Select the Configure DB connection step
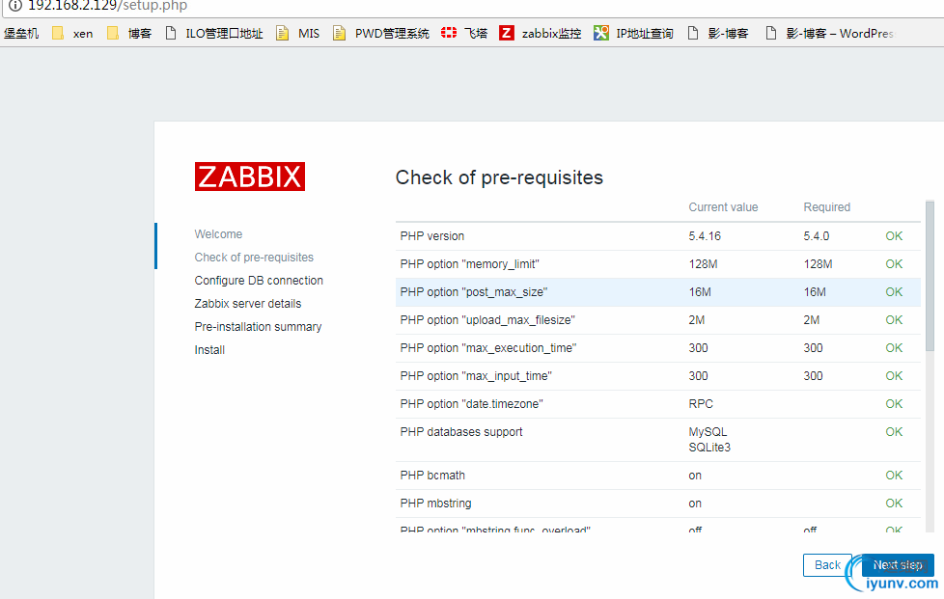 click(259, 281)
